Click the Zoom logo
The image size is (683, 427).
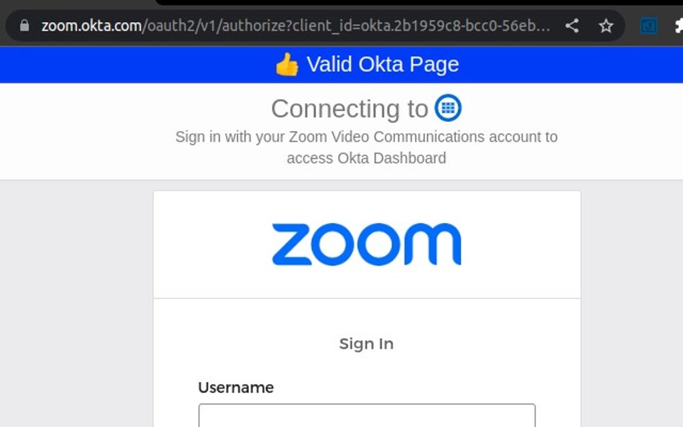[366, 244]
